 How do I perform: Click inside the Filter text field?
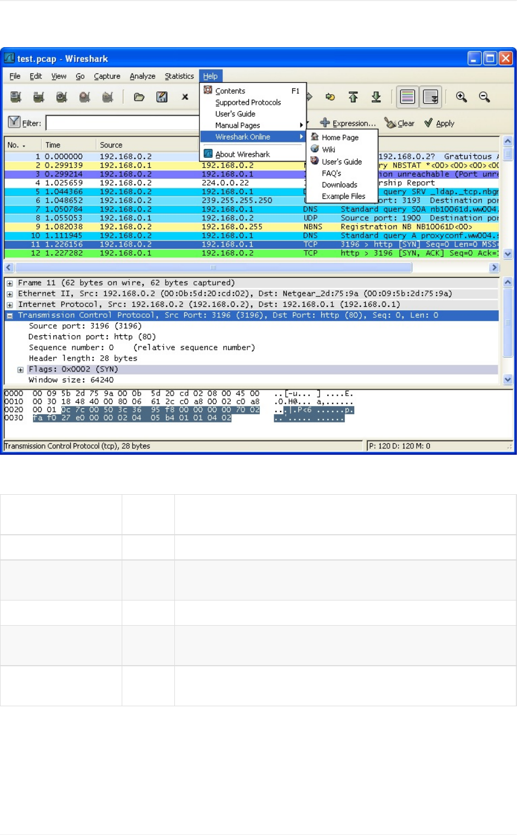[x=123, y=123]
